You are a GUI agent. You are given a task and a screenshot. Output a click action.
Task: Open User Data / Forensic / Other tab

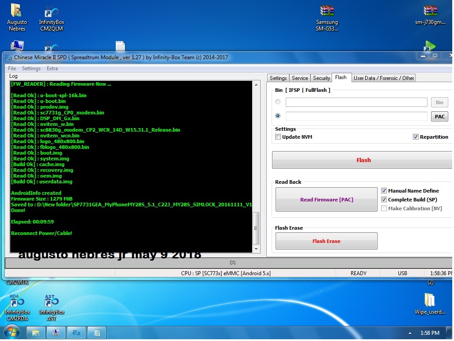384,78
